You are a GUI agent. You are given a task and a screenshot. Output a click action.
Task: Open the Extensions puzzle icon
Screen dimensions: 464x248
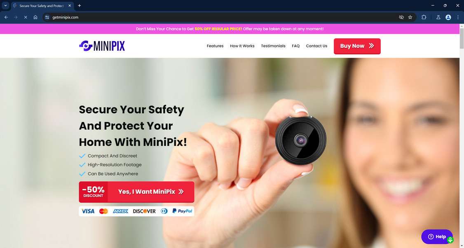[424, 17]
